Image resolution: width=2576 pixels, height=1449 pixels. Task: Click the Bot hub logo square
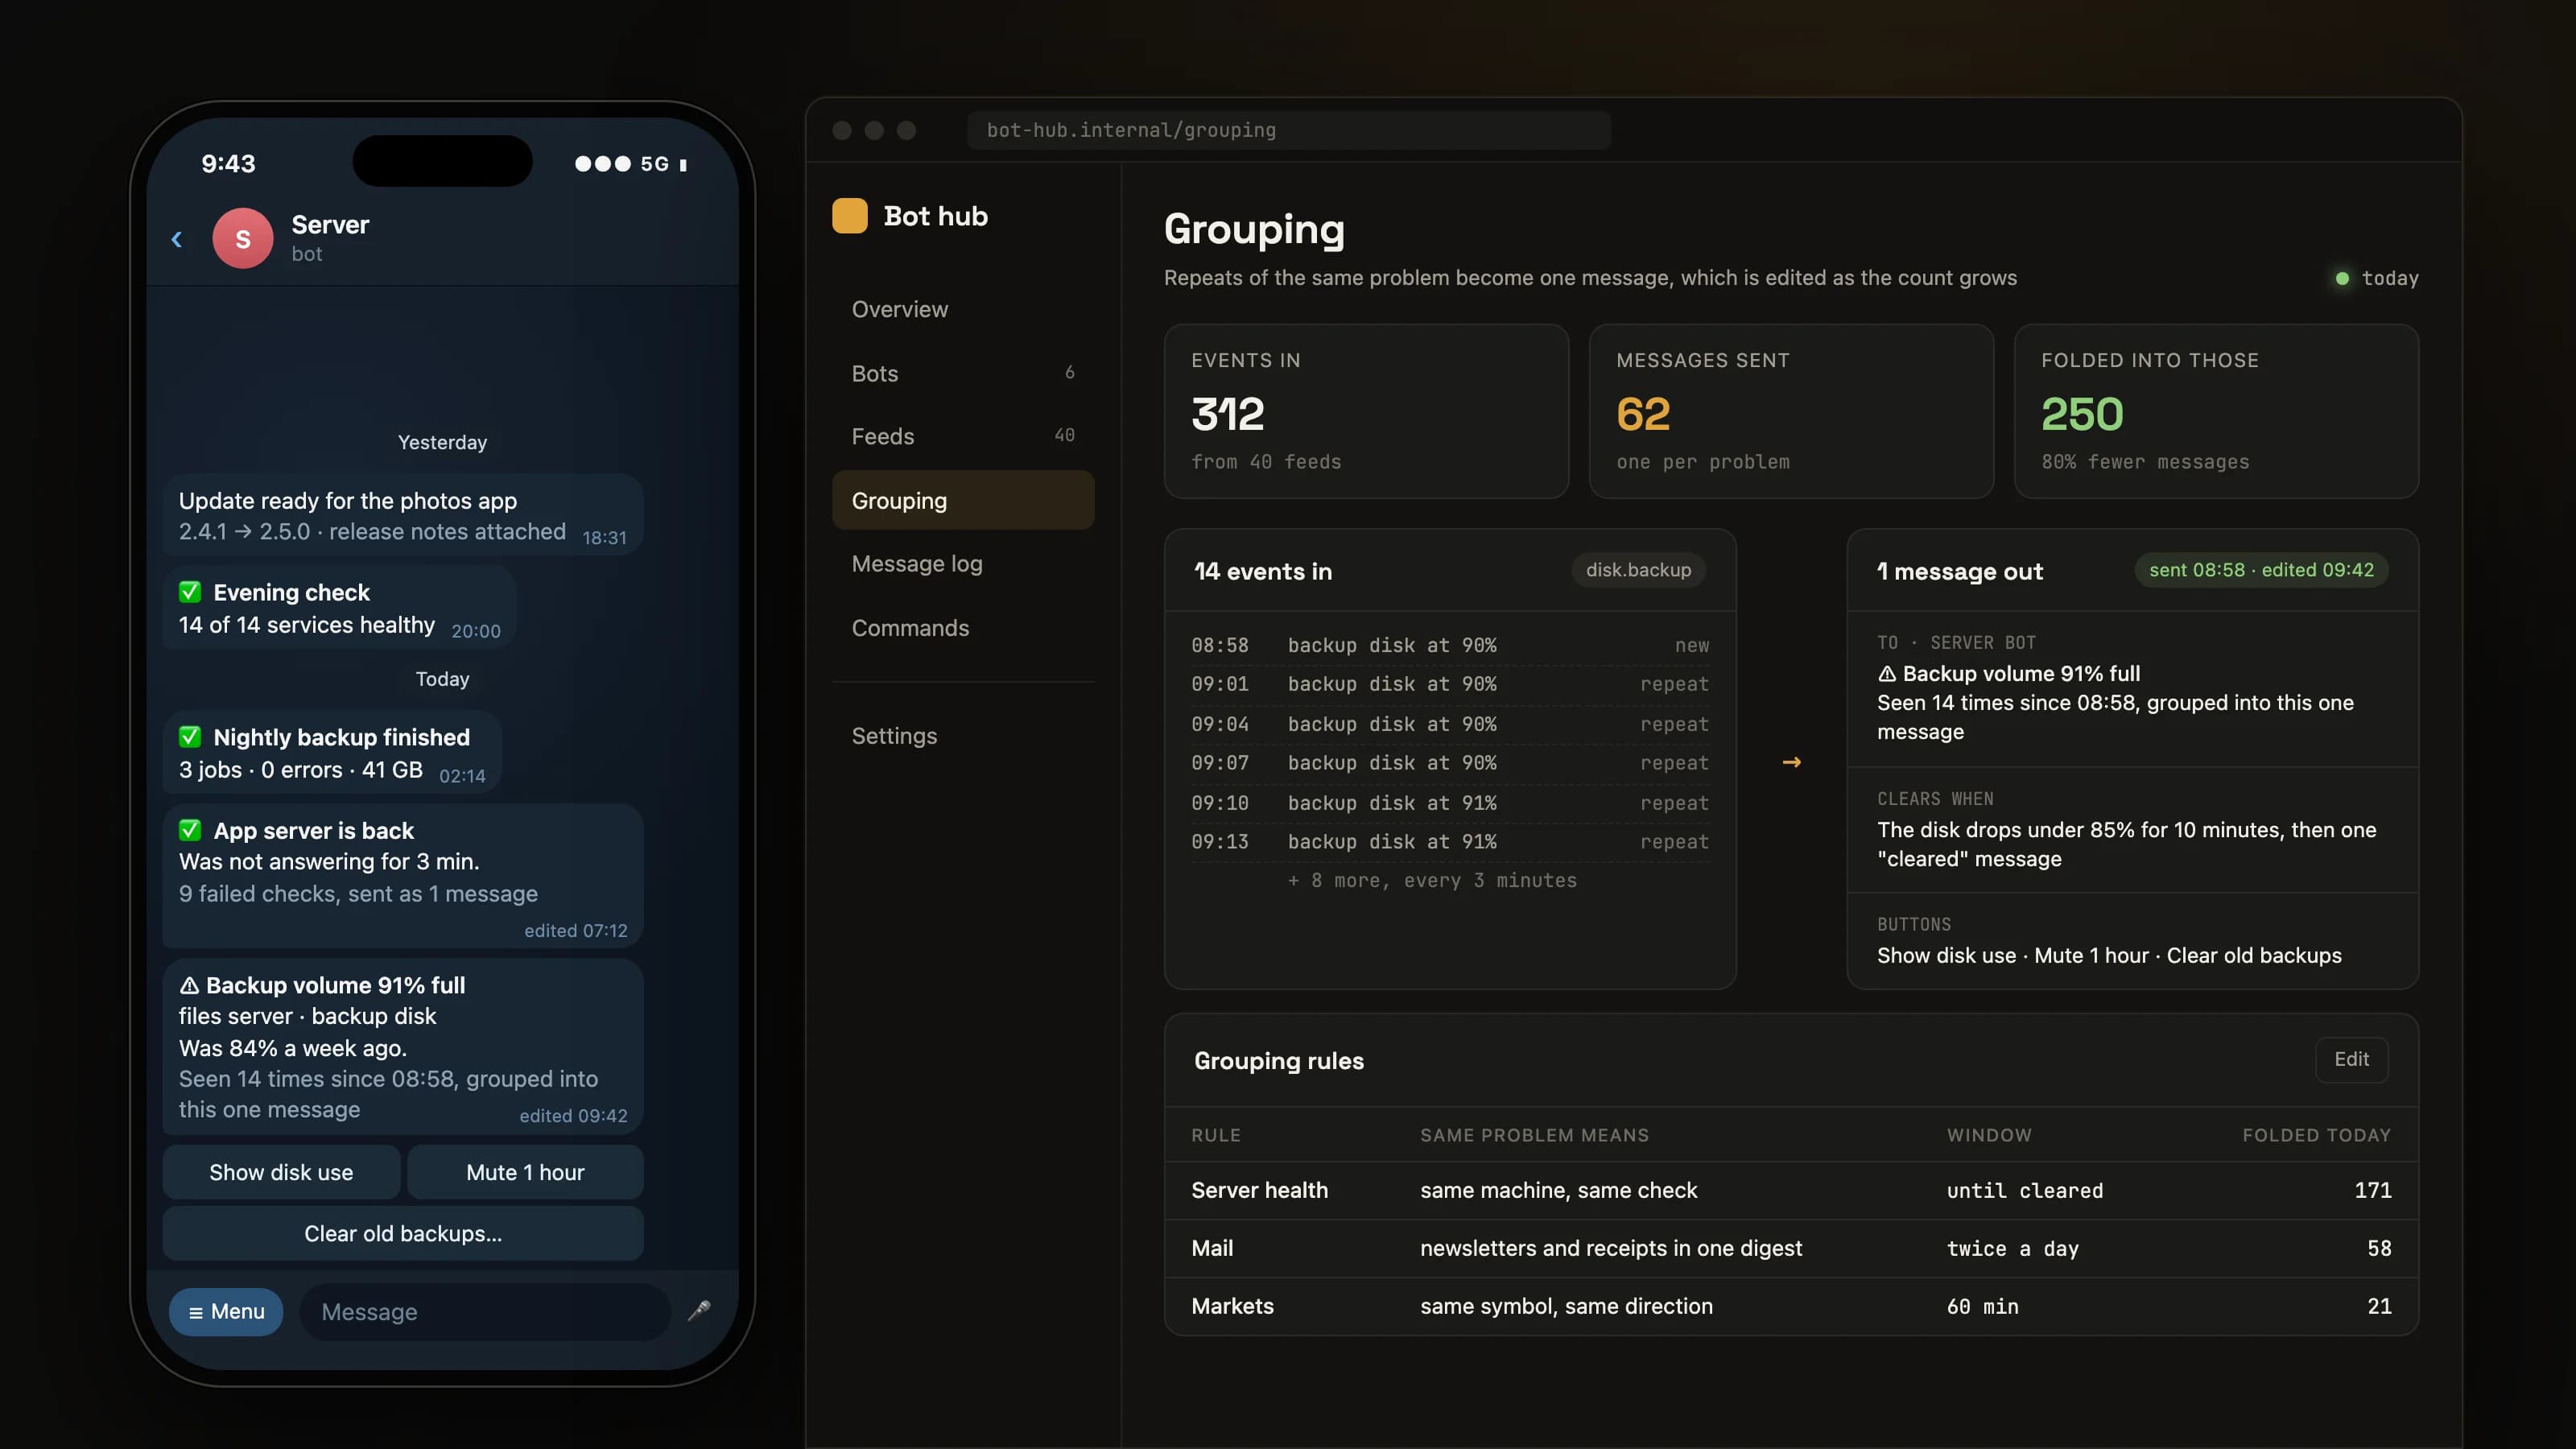click(x=849, y=216)
